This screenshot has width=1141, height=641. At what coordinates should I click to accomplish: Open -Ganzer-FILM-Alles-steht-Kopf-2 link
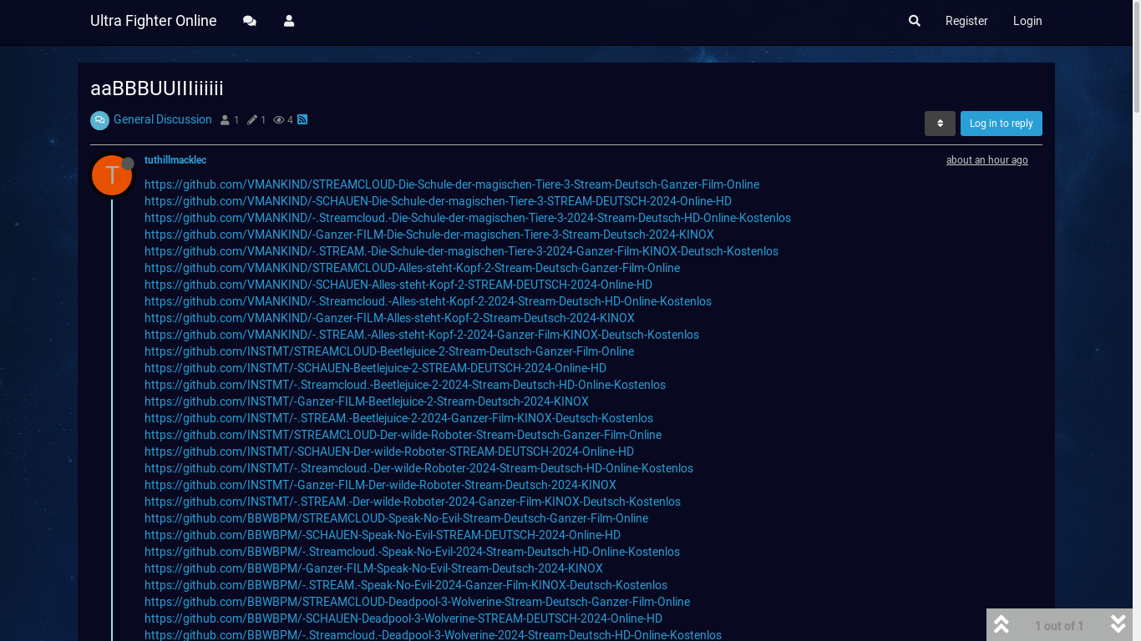389,318
